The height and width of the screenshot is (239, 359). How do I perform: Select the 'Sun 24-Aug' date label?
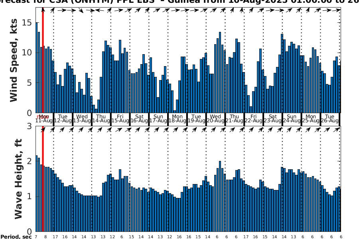tap(292, 118)
